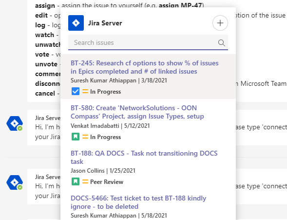287x220 pixels.
Task: Click 'Venkat Imadabatti | 5/12/2021' text
Action: (110, 126)
